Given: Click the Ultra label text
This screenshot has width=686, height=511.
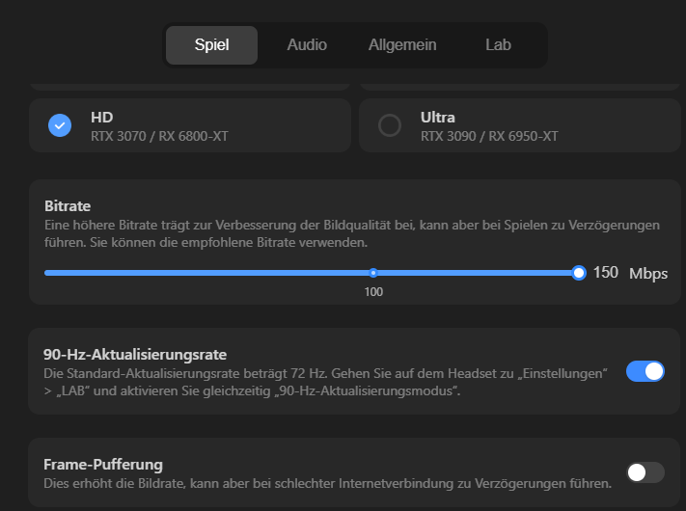Looking at the screenshot, I should tap(437, 118).
